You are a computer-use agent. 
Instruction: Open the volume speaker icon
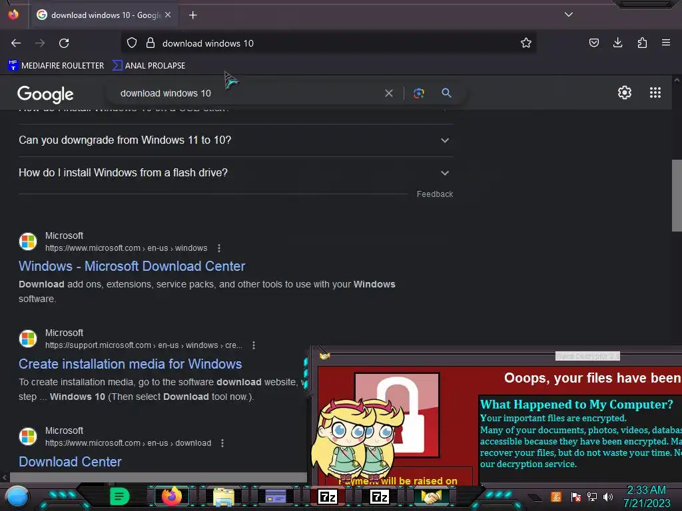click(x=608, y=496)
